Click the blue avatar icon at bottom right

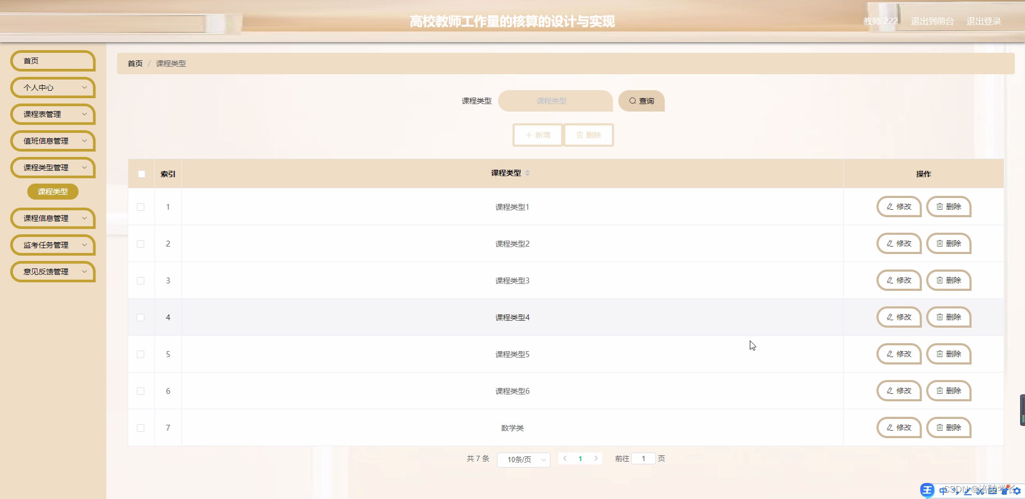tap(926, 489)
